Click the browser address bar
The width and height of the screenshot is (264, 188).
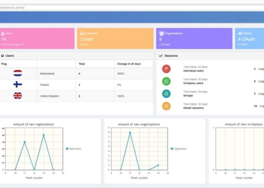132,8
